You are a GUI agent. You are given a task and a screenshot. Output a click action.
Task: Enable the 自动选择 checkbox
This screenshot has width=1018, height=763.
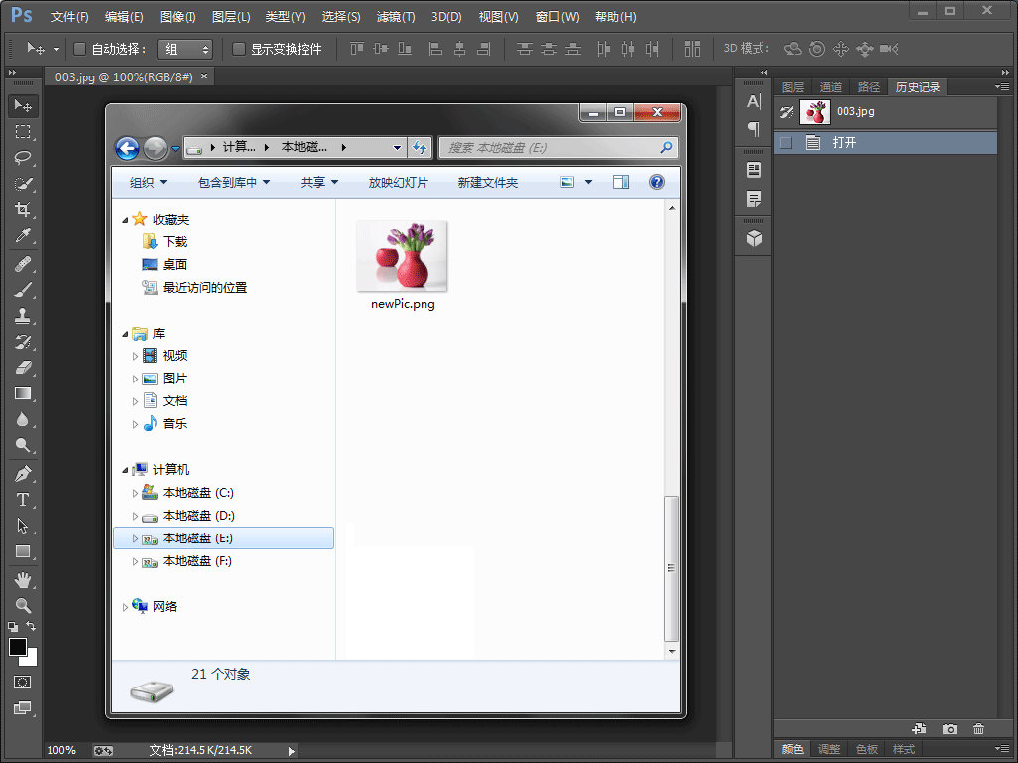click(80, 49)
